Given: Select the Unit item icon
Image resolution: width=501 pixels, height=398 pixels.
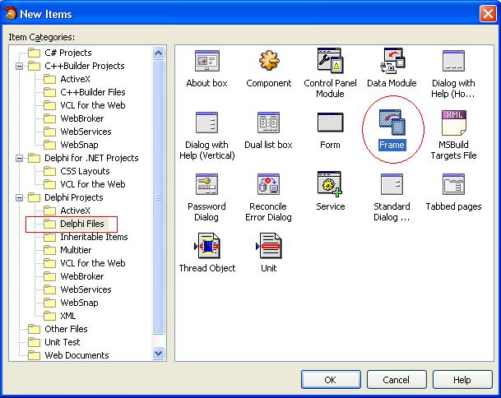Looking at the screenshot, I should coord(270,247).
